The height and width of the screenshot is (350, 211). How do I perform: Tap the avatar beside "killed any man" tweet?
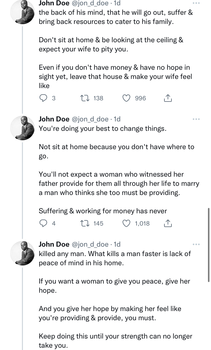point(22,253)
